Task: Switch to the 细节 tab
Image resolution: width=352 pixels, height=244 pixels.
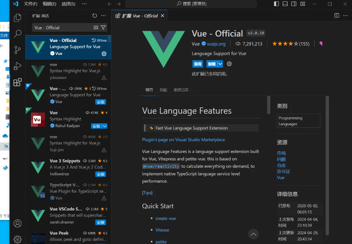Action: click(x=149, y=90)
